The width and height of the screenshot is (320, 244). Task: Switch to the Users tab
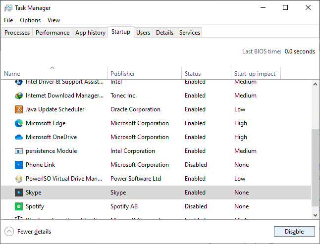pos(143,33)
